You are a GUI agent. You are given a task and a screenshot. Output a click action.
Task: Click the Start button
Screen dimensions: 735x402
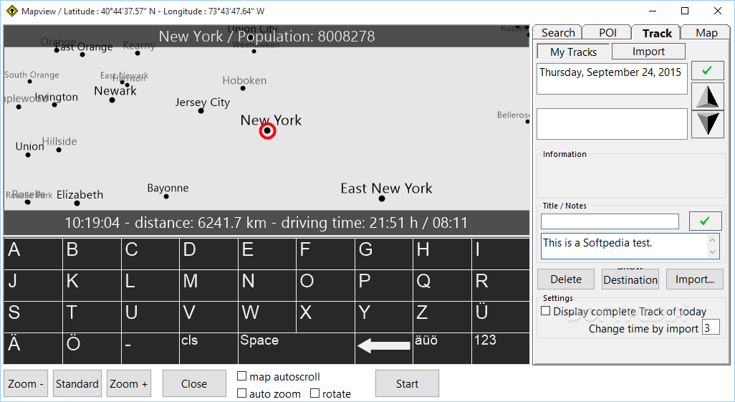pos(407,383)
